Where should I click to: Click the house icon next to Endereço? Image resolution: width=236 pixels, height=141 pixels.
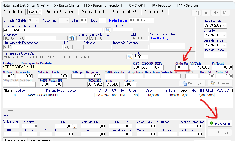point(72,38)
